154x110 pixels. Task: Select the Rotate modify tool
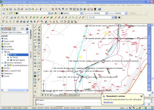(x=39, y=47)
